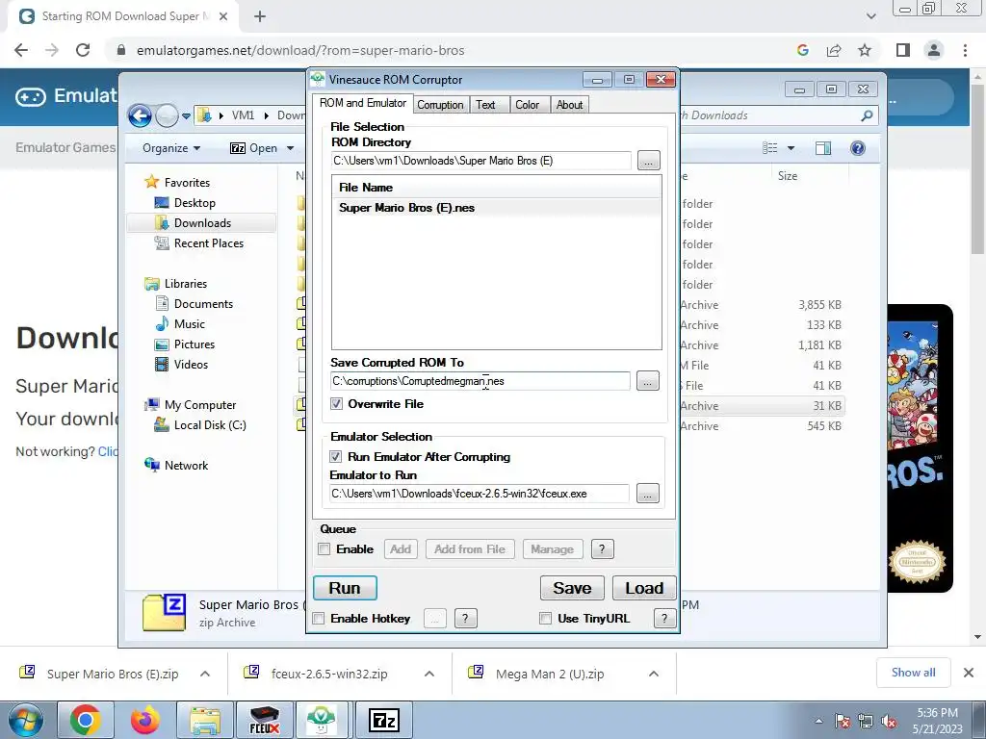Select Videos library in Explorer sidebar
This screenshot has width=986, height=739.
click(x=192, y=365)
